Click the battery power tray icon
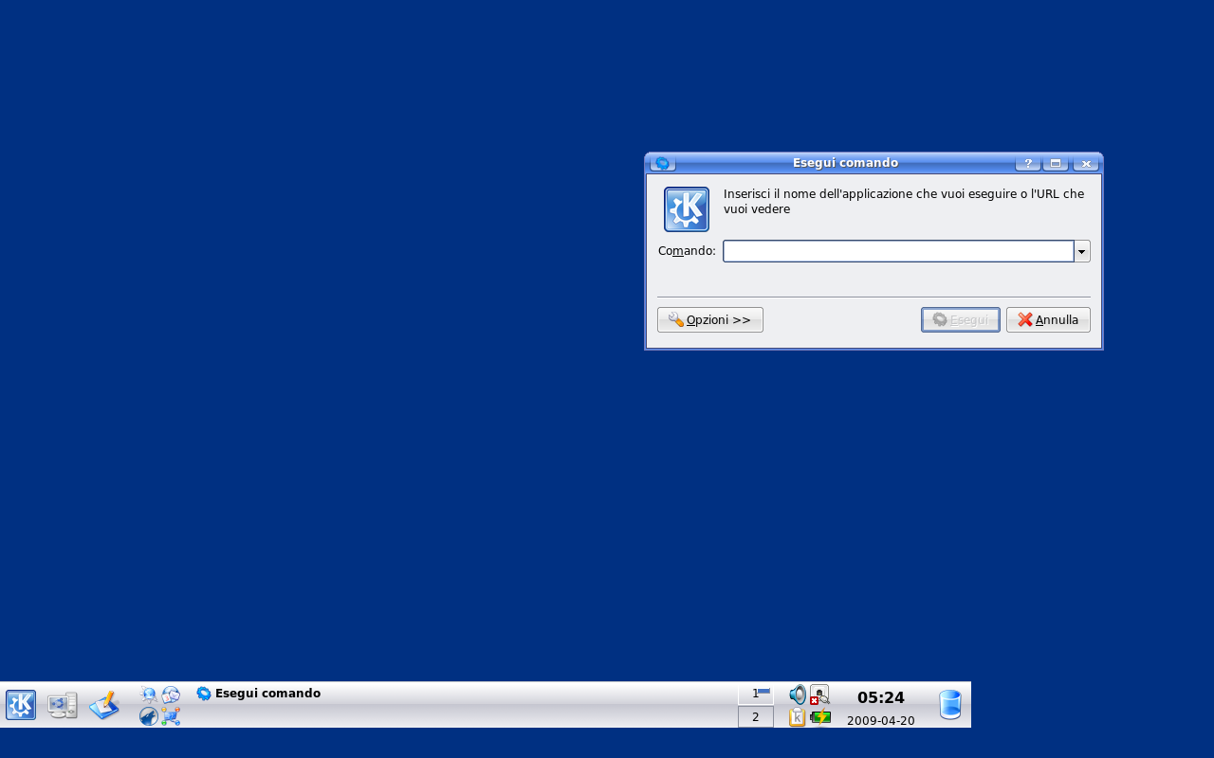The height and width of the screenshot is (758, 1214). [820, 717]
